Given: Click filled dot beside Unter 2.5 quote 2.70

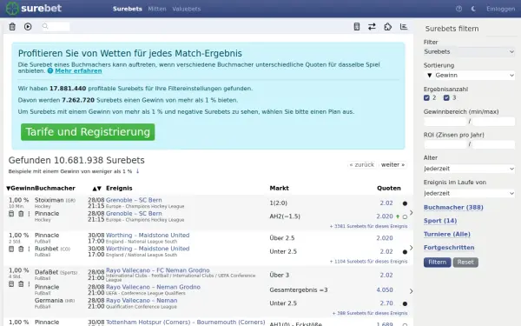Looking at the screenshot, I should tap(405, 303).
